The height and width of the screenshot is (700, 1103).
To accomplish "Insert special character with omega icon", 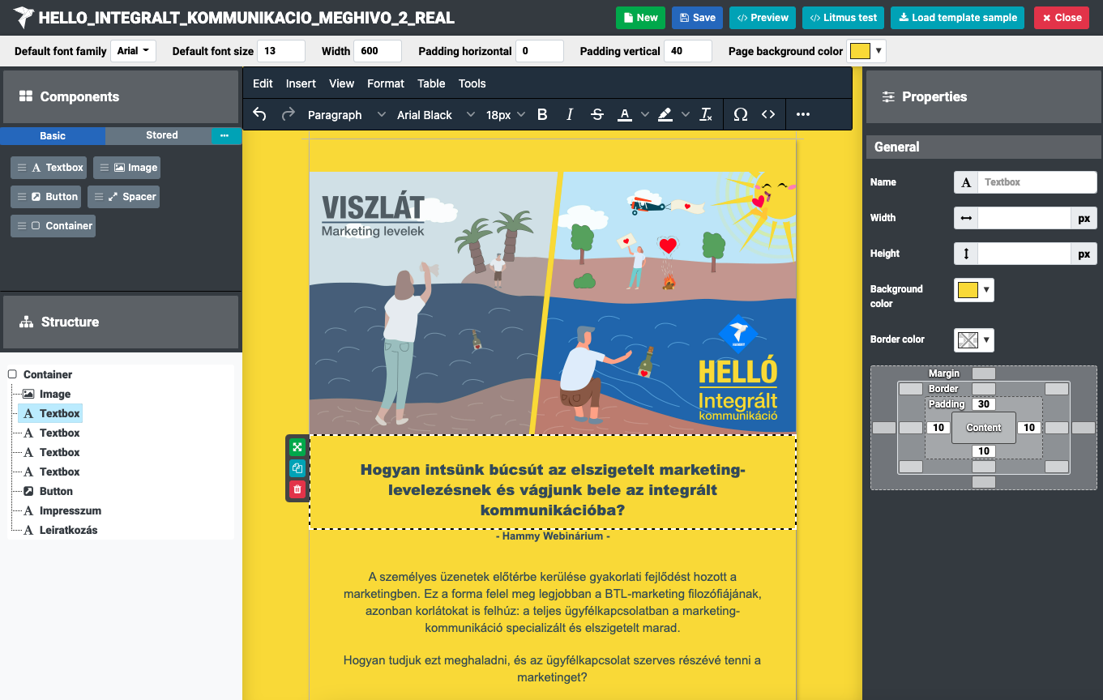I will [x=740, y=114].
